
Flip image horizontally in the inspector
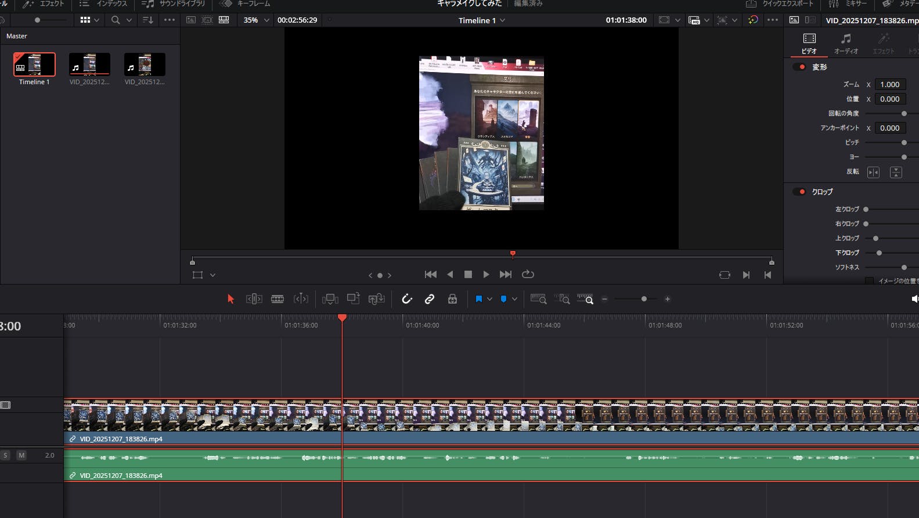873,172
